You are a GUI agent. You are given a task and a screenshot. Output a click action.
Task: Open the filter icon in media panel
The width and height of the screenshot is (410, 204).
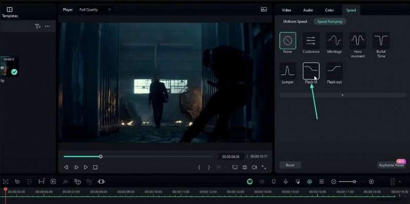(x=37, y=26)
